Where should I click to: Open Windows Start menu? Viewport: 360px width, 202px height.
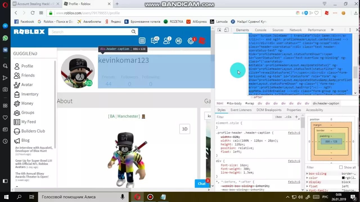pyautogui.click(x=6, y=197)
